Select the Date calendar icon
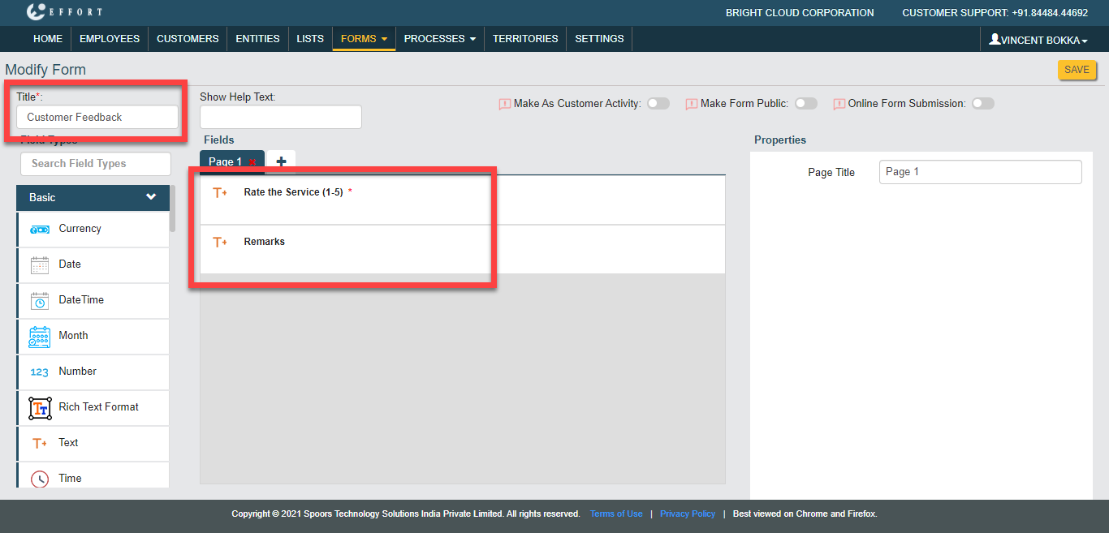 tap(40, 265)
